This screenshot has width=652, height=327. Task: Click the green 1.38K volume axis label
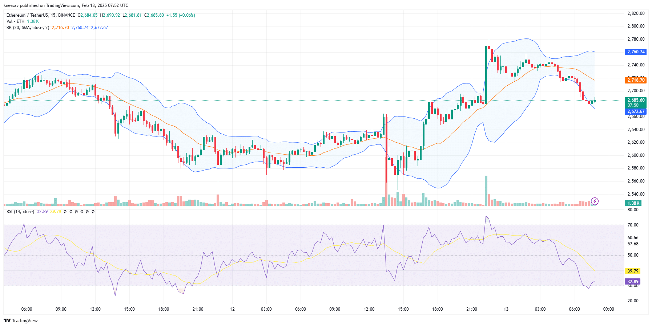pos(633,203)
